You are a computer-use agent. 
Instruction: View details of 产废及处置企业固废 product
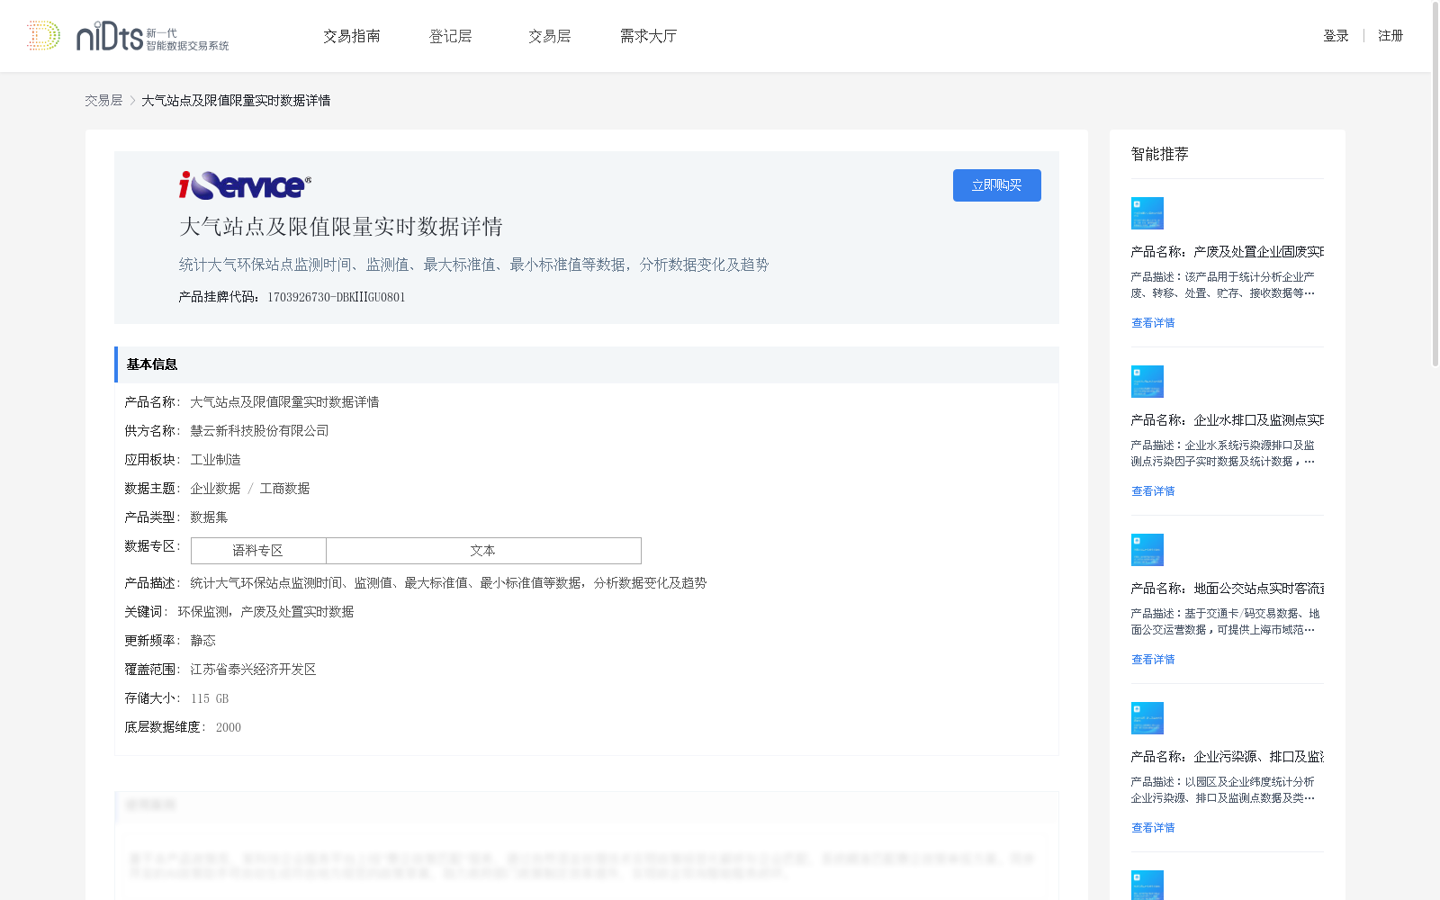[1153, 323]
